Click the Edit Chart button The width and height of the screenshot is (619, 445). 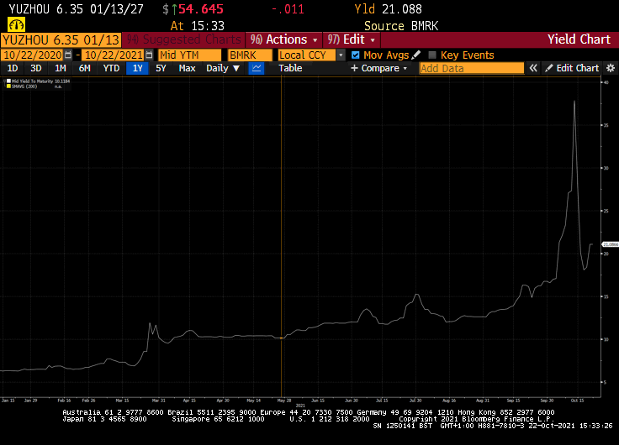pyautogui.click(x=572, y=68)
